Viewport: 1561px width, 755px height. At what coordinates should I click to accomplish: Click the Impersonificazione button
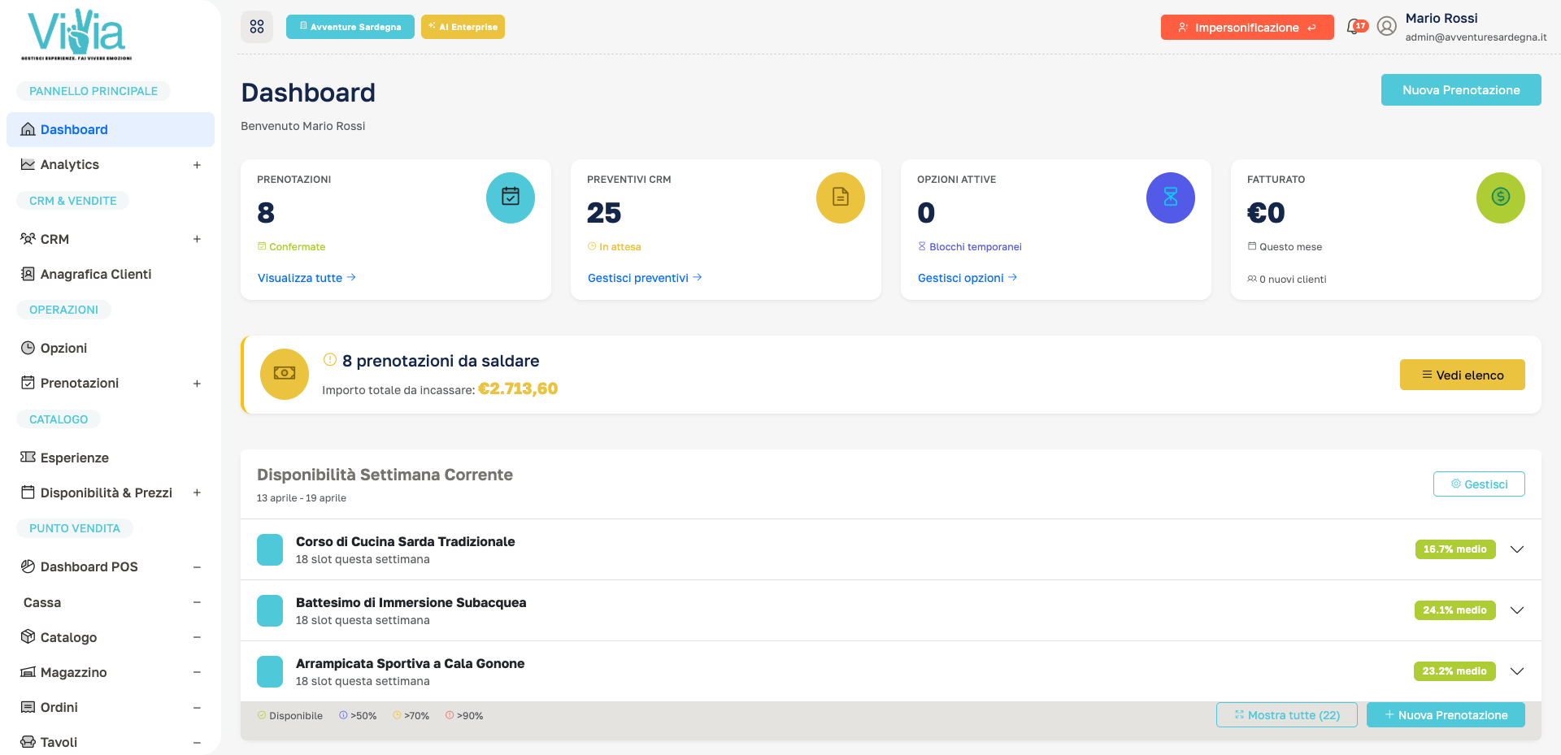point(1247,28)
